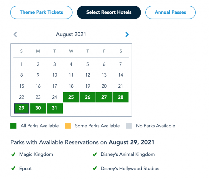209x179 pixels.
Task: Choose August 26 in the calendar
Action: click(x=87, y=97)
